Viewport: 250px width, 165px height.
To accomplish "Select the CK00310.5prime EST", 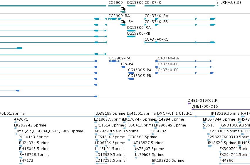I will [x=236, y=137].
